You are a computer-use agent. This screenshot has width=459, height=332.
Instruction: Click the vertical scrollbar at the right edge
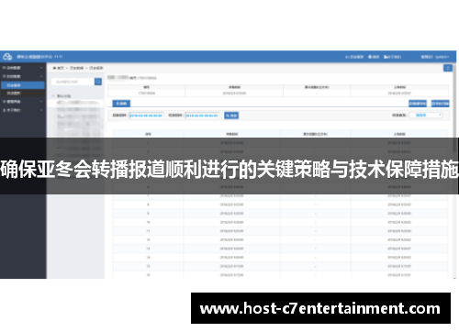pos(454,107)
